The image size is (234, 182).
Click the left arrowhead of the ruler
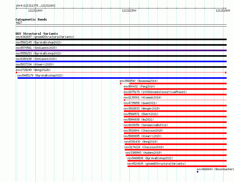coord(16,8)
